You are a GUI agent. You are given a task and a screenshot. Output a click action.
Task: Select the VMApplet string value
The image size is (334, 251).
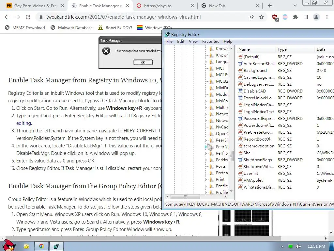point(253,180)
